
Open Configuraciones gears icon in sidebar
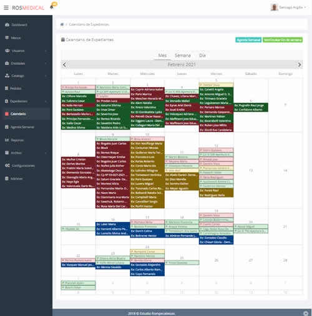[x=7, y=166]
